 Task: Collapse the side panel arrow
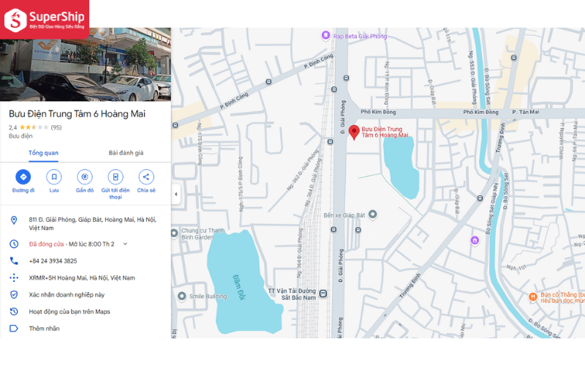[x=176, y=194]
